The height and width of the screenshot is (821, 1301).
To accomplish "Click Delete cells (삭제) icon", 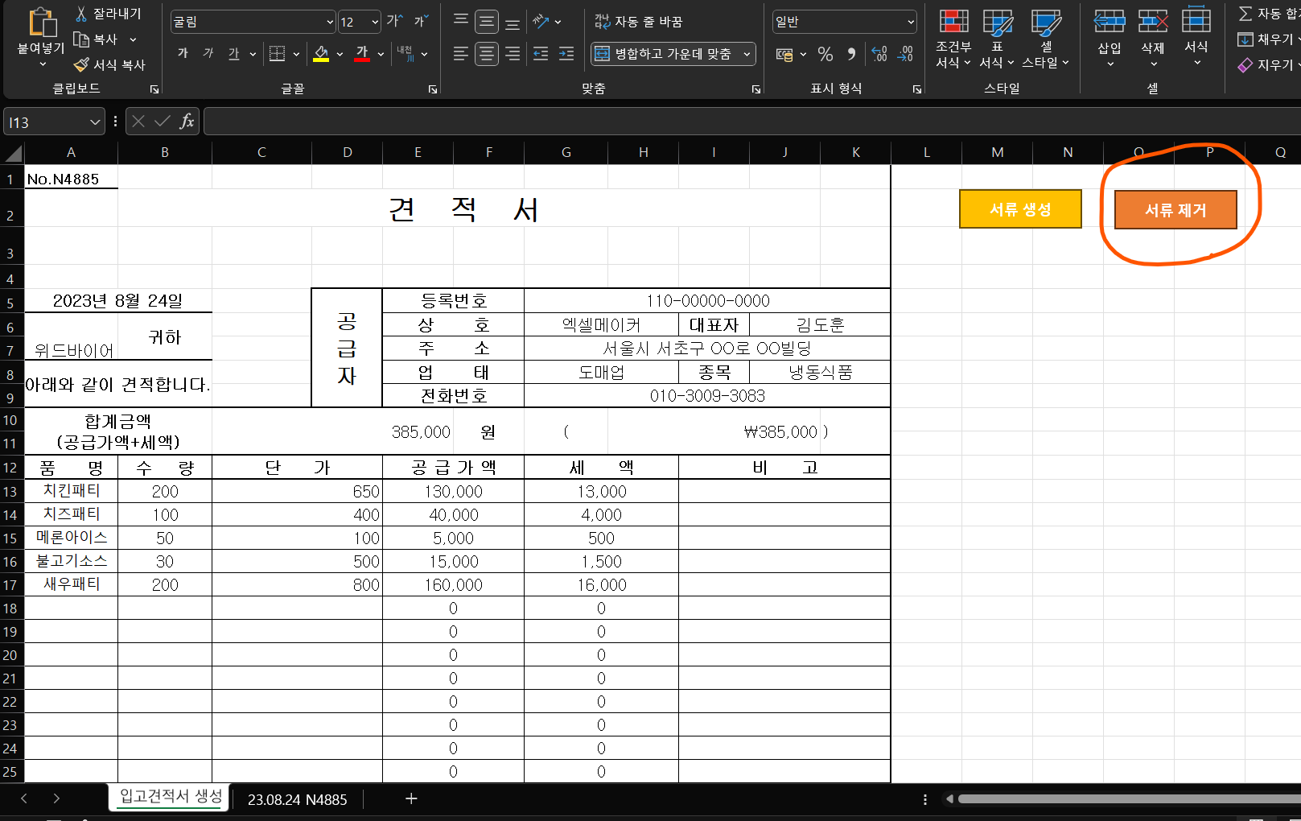I will point(1153,21).
